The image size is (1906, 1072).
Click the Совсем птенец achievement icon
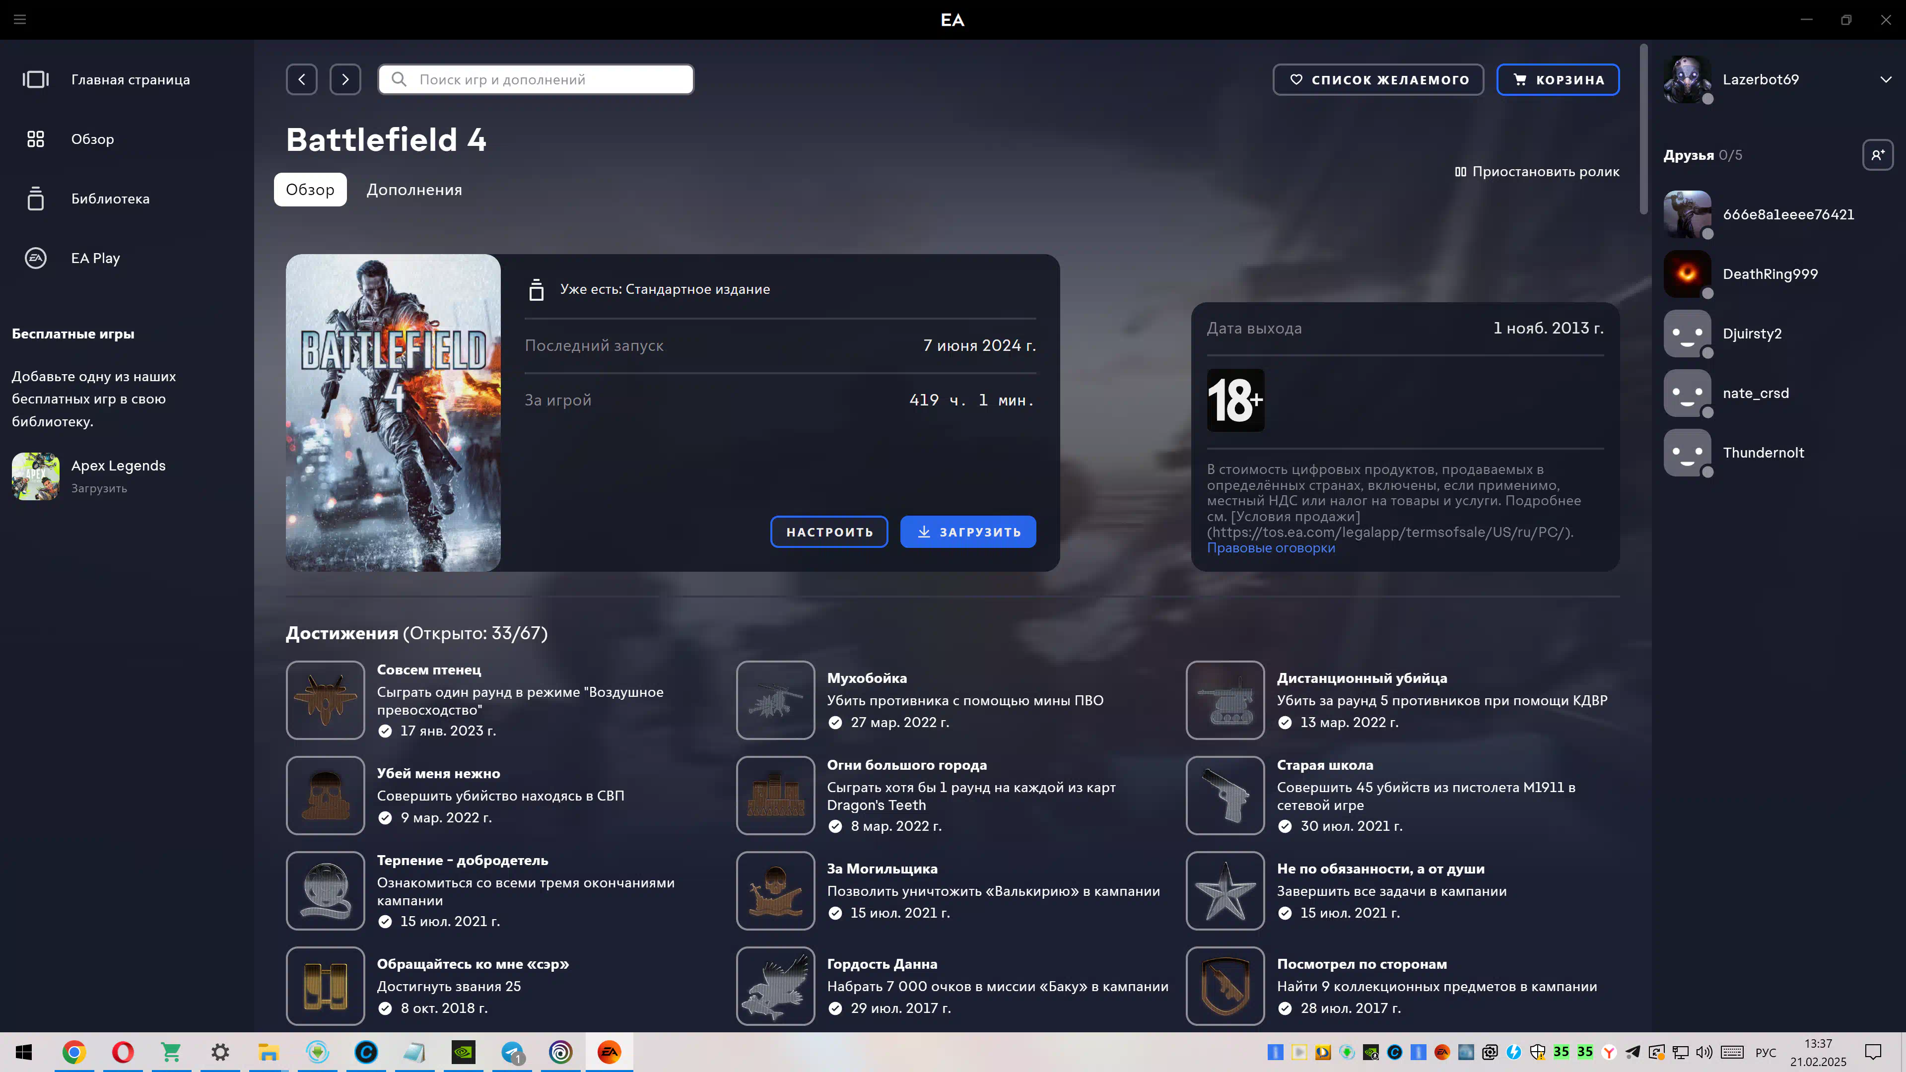(326, 700)
